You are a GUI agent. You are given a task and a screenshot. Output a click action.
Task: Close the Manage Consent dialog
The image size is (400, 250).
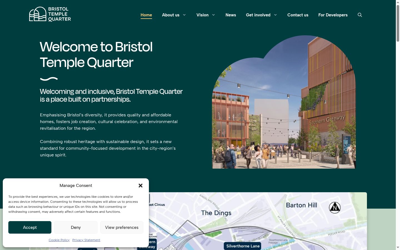141,186
